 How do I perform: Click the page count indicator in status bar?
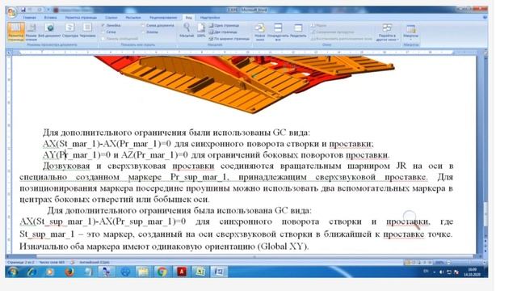point(20,262)
